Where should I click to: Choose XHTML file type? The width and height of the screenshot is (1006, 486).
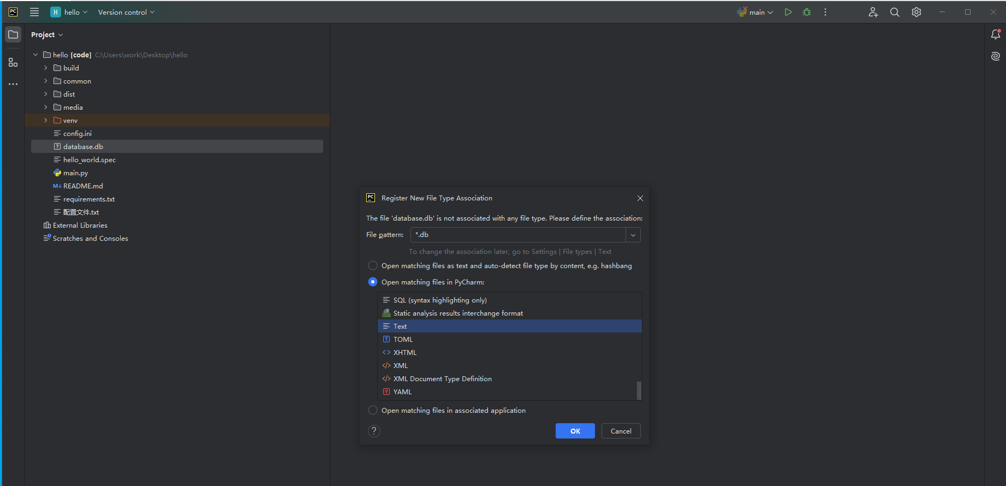[510, 352]
